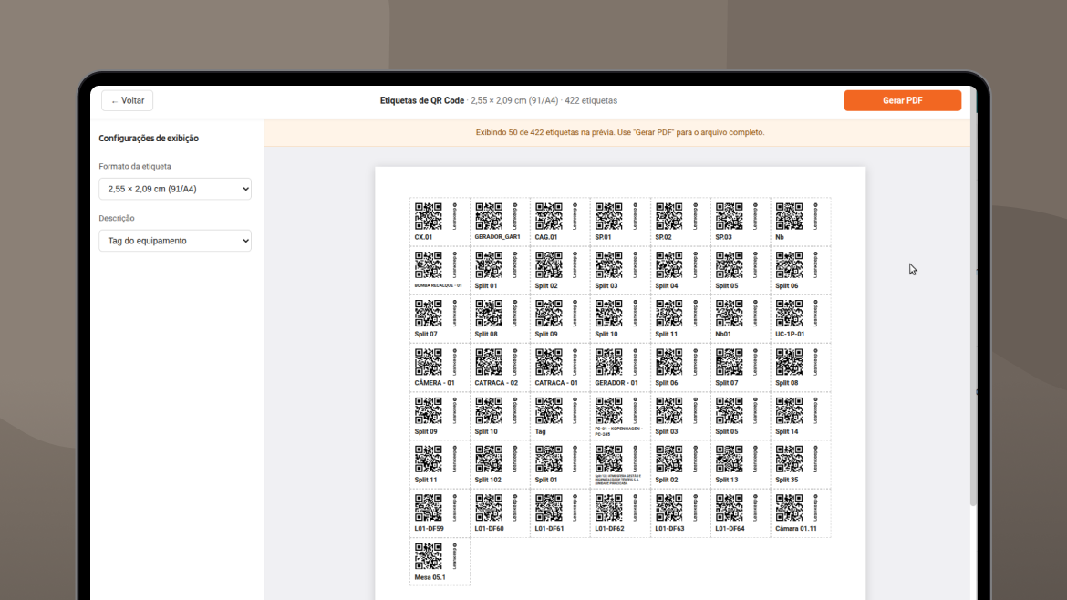Select the QR code labeled UC-1P-01

790,314
